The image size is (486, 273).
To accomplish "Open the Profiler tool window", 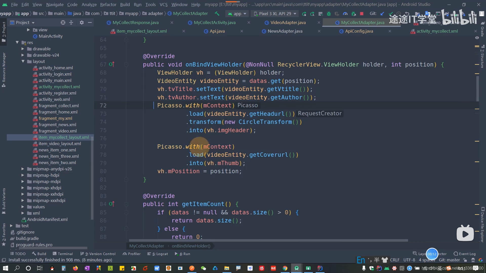I will [131, 254].
